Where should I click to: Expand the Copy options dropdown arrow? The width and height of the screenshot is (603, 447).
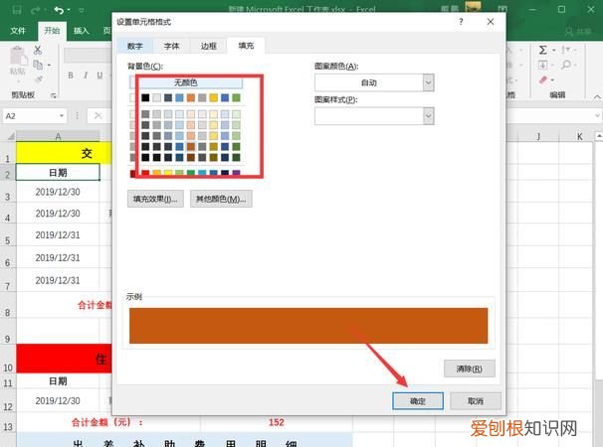tap(49, 66)
